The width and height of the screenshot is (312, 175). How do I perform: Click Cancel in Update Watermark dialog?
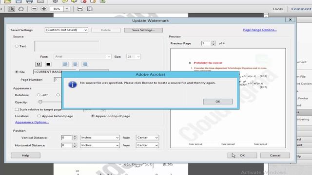[275, 156]
